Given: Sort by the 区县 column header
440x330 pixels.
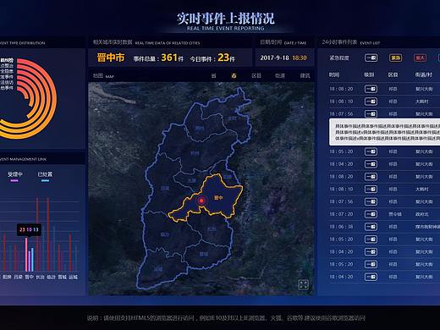Looking at the screenshot, I should click(x=393, y=74).
